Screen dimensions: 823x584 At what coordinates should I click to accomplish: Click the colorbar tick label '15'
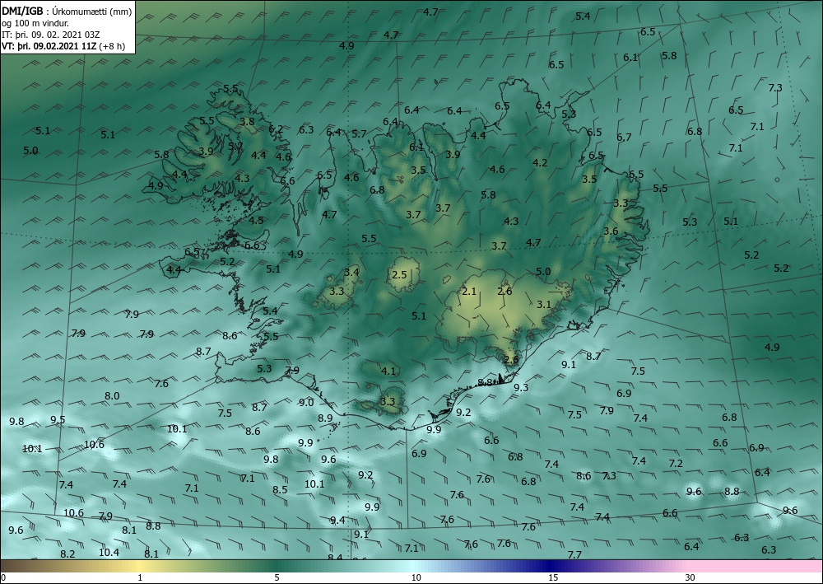[553, 578]
